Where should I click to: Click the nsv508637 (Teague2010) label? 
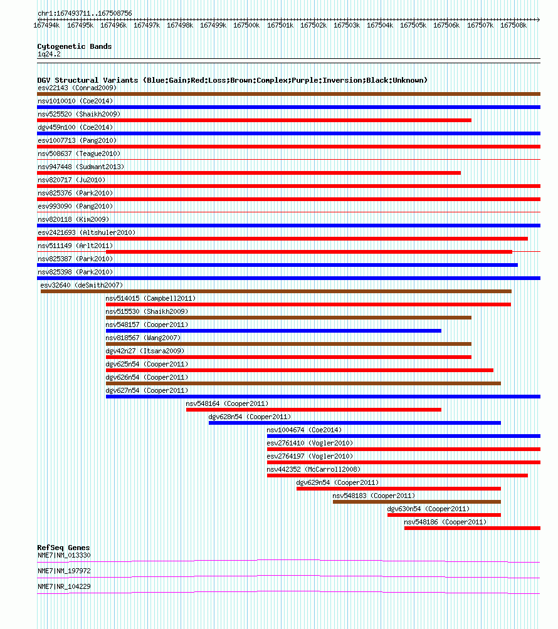click(x=79, y=153)
